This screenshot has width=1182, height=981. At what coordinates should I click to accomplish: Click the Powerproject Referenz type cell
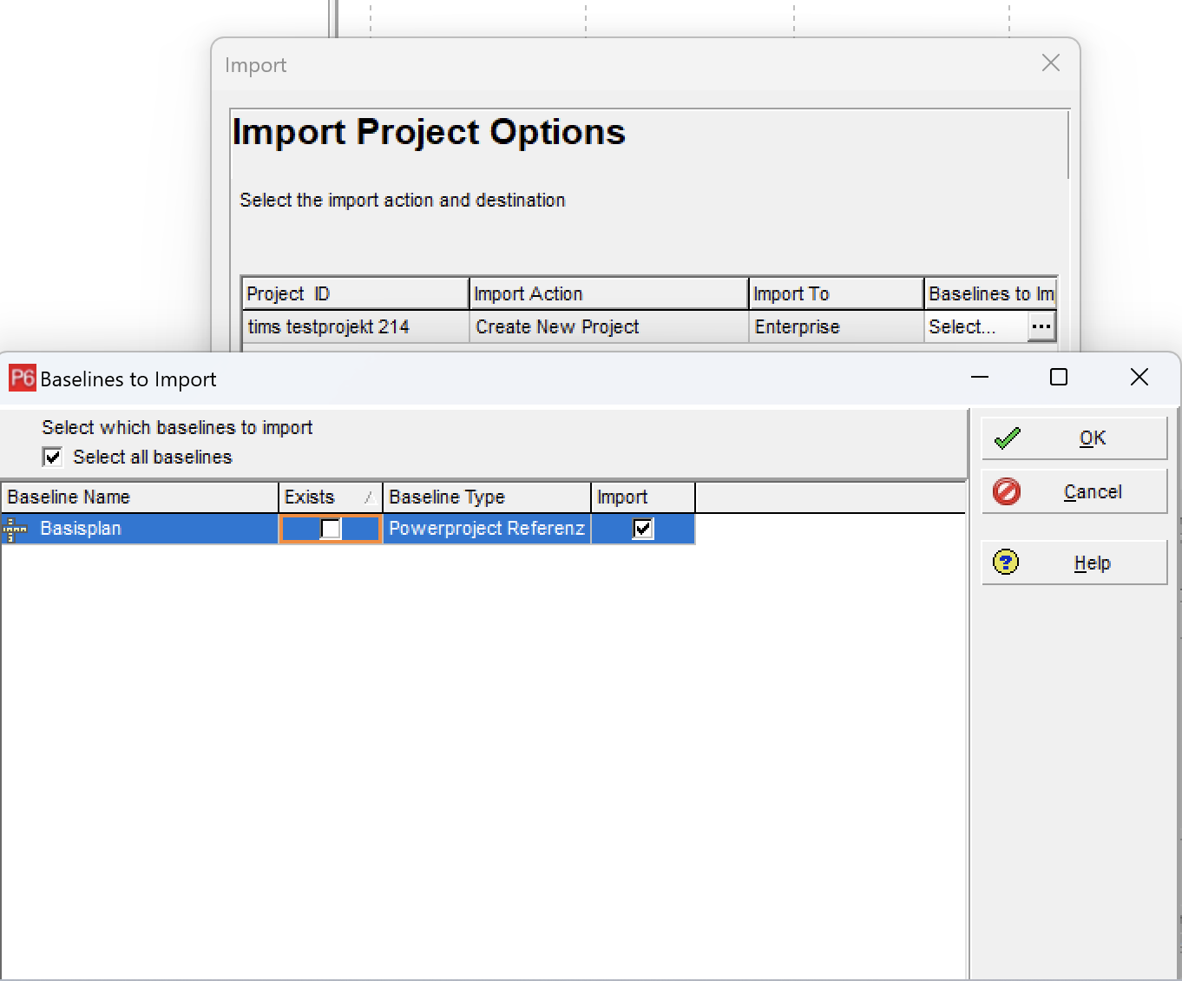487,529
